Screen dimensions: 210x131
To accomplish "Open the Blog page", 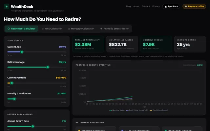I will click(x=128, y=6).
